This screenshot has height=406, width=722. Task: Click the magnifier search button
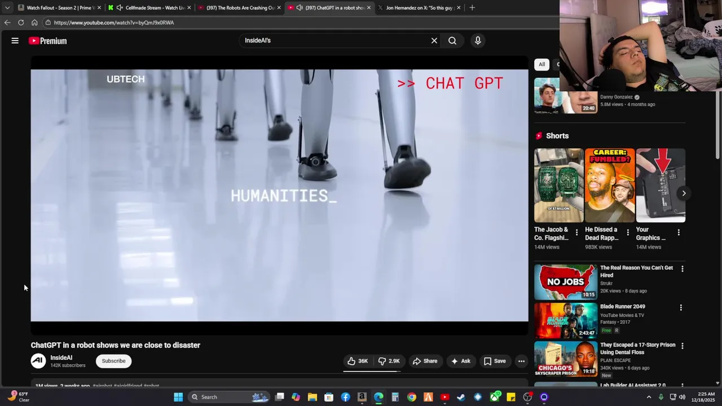(x=452, y=41)
